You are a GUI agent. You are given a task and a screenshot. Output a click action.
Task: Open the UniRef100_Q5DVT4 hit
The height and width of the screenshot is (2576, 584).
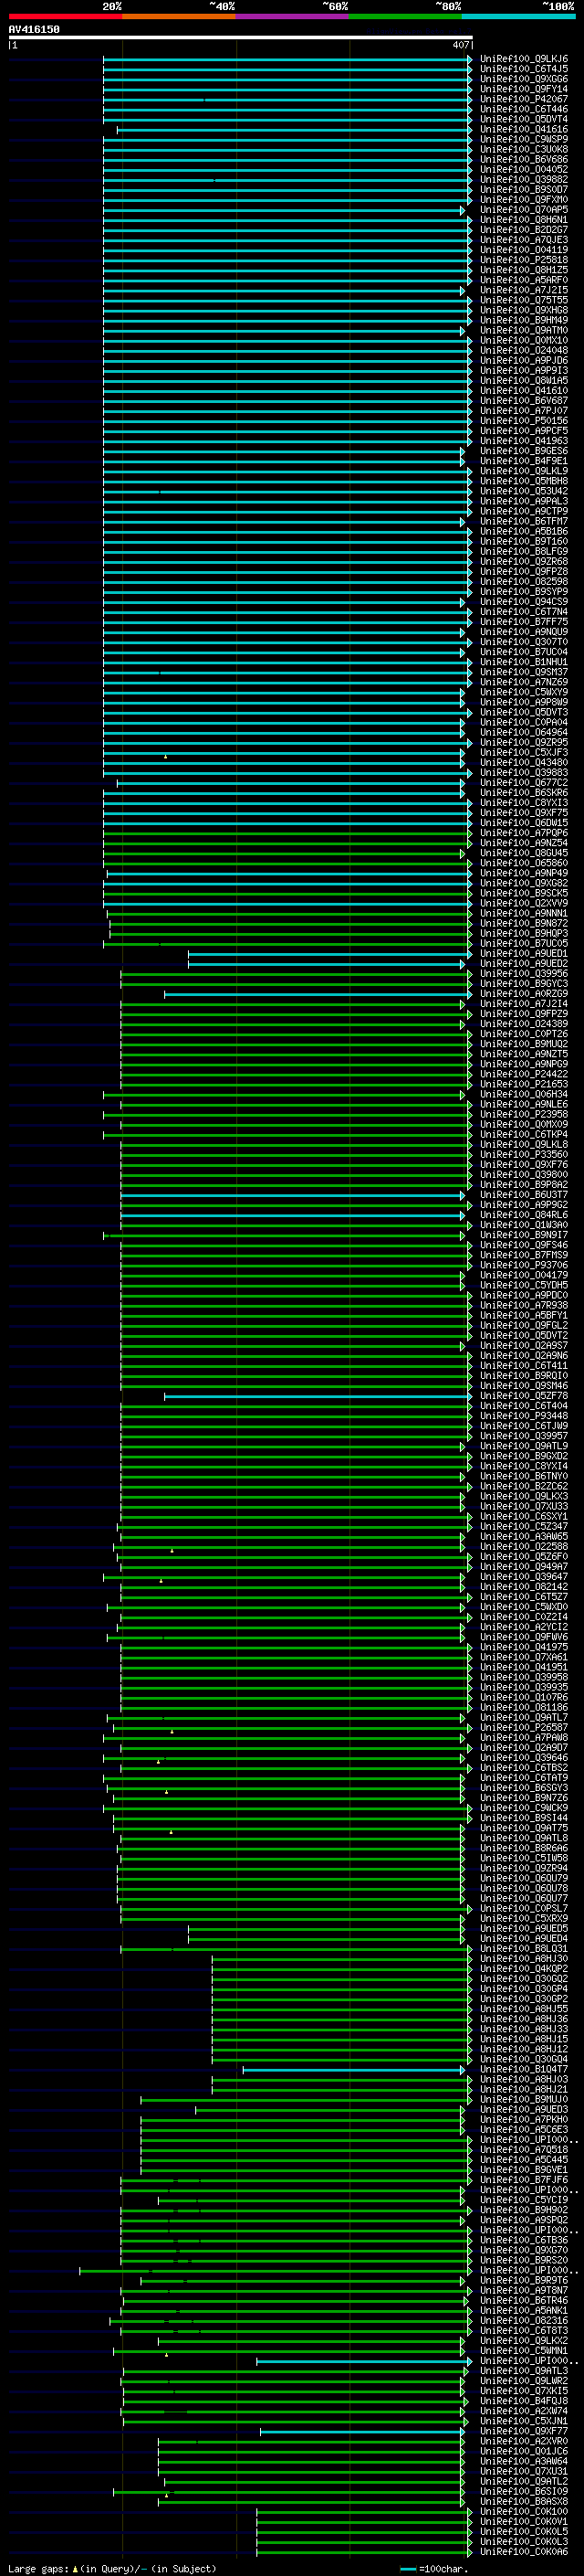point(523,119)
